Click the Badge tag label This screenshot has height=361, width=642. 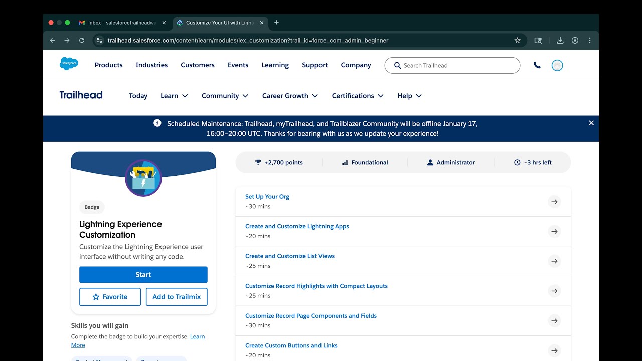click(92, 207)
